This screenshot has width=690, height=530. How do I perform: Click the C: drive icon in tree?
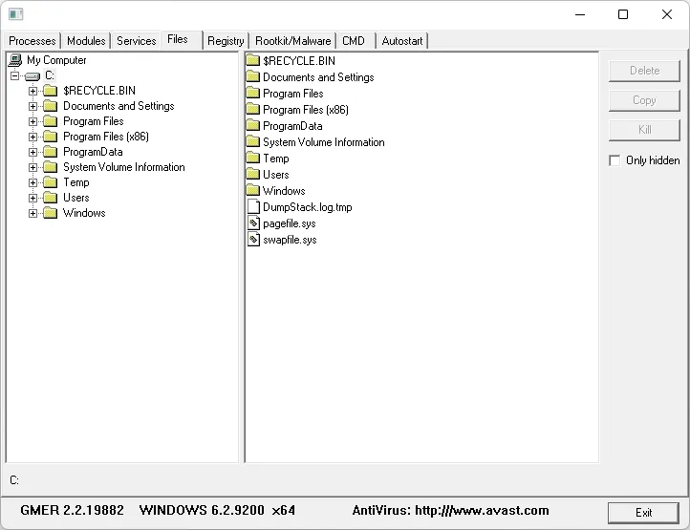click(32, 76)
